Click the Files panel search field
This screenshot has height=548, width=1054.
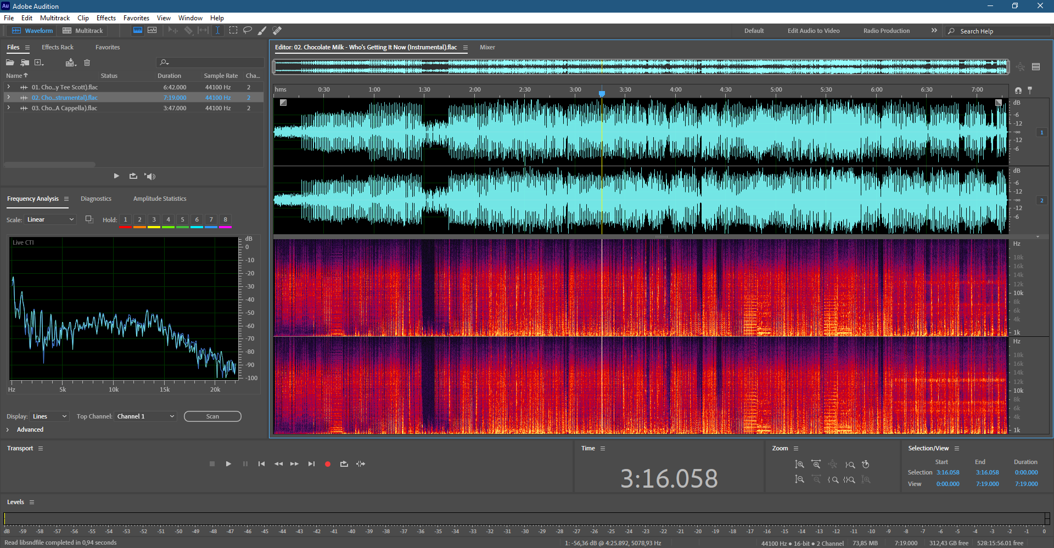pyautogui.click(x=210, y=63)
